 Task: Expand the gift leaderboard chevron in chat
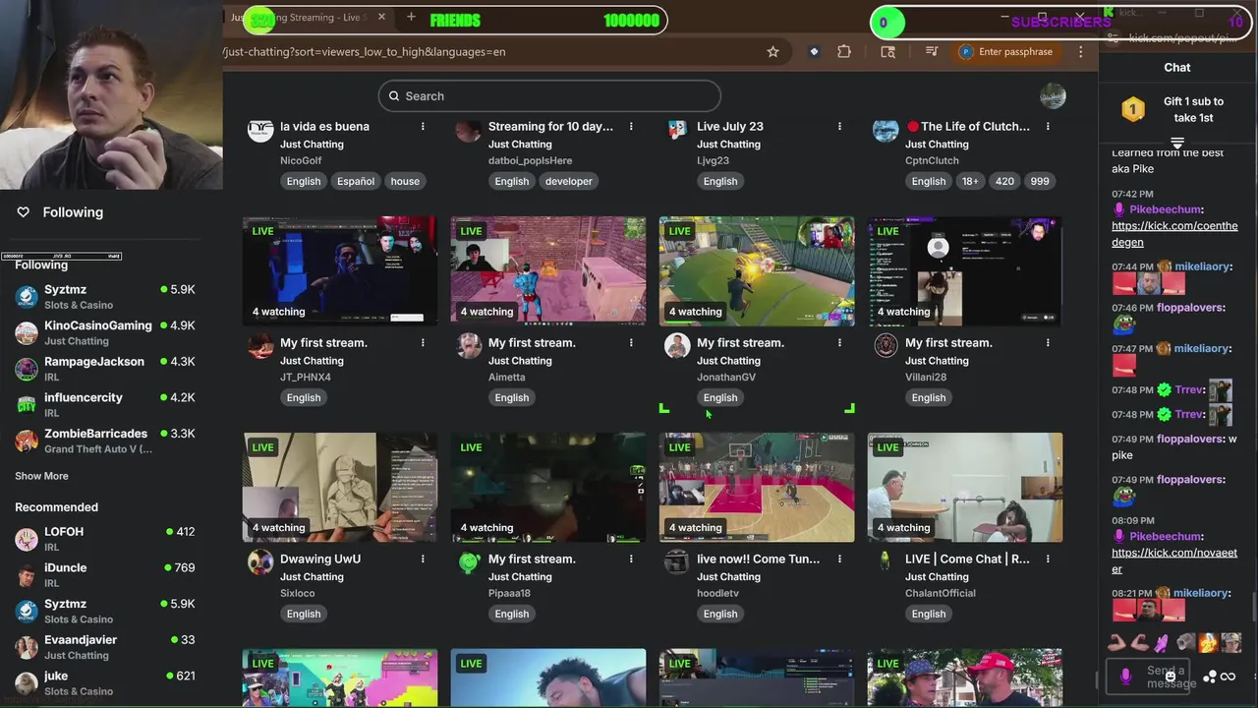[x=1176, y=144]
